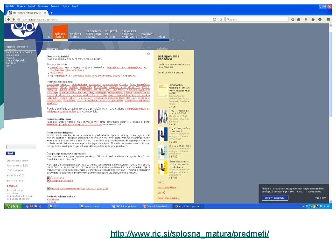Click the PDF icon beside 'Časi pisanja'
The height and width of the screenshot is (252, 336).
(x=48, y=178)
